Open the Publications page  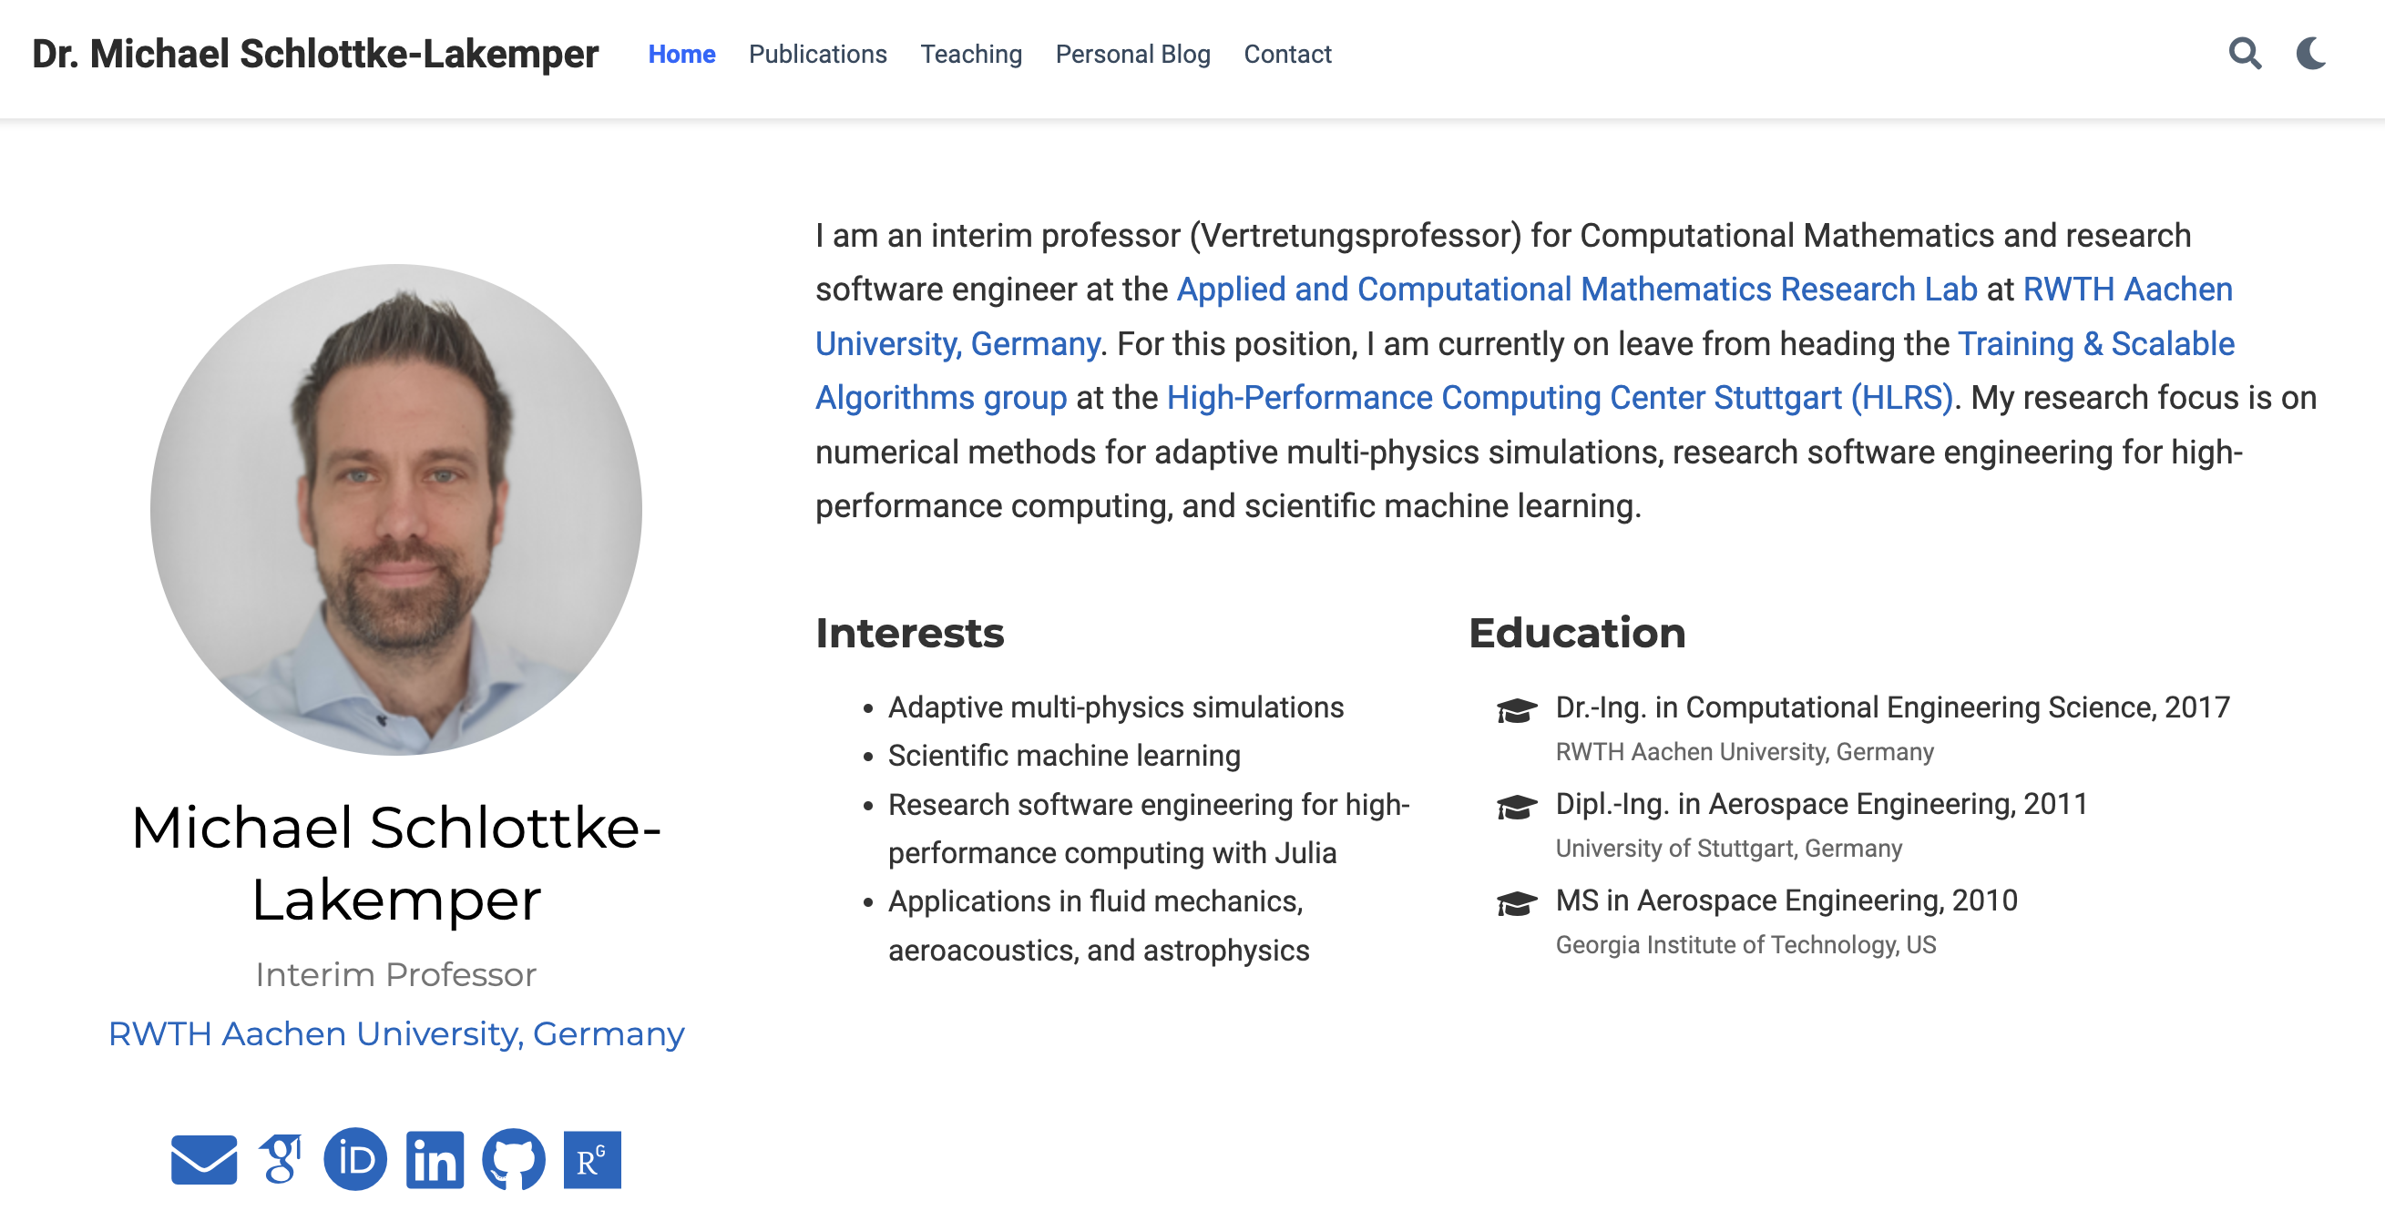pos(817,54)
